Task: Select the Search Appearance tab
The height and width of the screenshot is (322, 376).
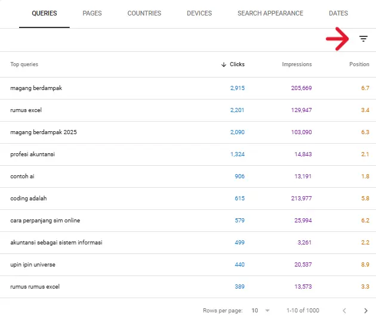Action: [270, 13]
